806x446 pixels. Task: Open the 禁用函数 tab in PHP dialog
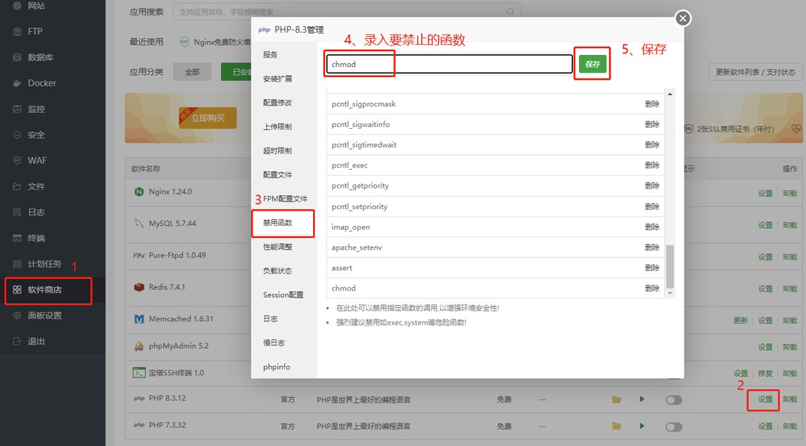coord(277,223)
